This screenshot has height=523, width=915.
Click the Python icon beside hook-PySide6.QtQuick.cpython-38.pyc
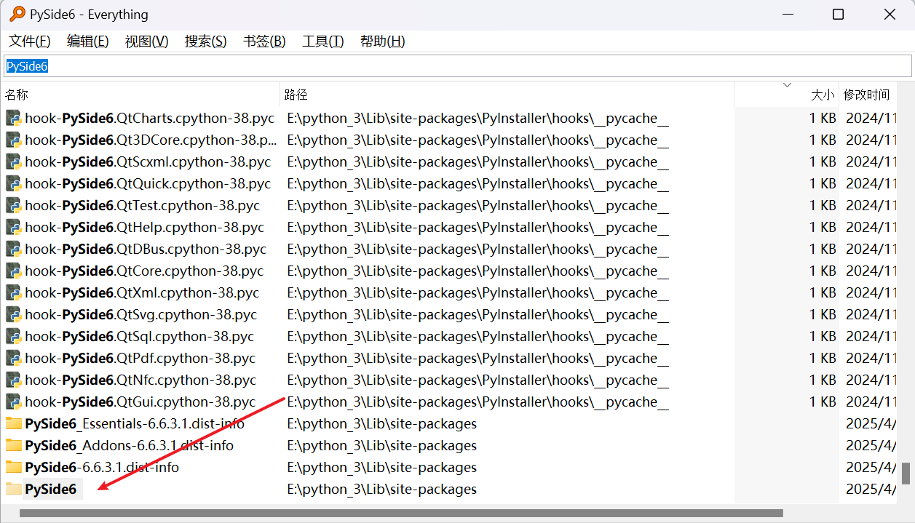13,183
